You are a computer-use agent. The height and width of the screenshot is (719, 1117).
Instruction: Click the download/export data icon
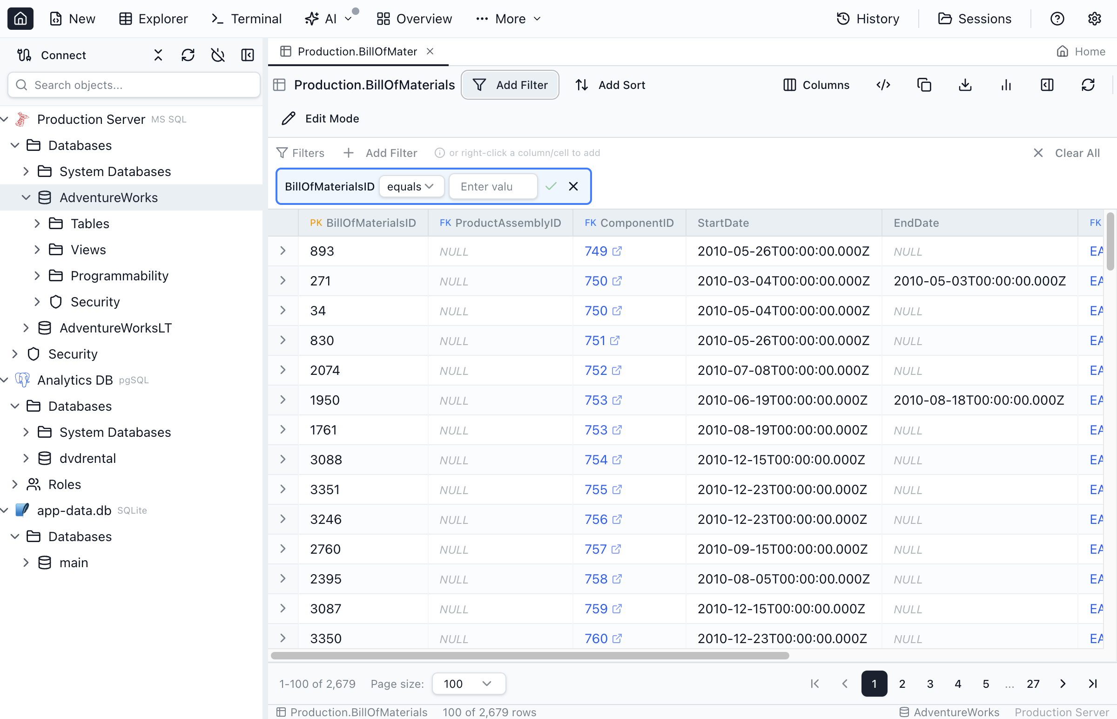pyautogui.click(x=964, y=85)
